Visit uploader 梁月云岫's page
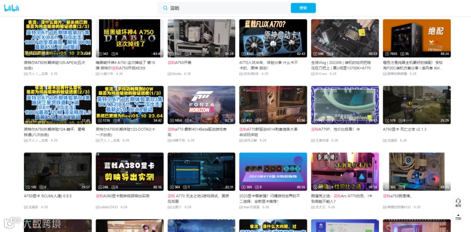The height and width of the screenshot is (232, 471). point(250,140)
